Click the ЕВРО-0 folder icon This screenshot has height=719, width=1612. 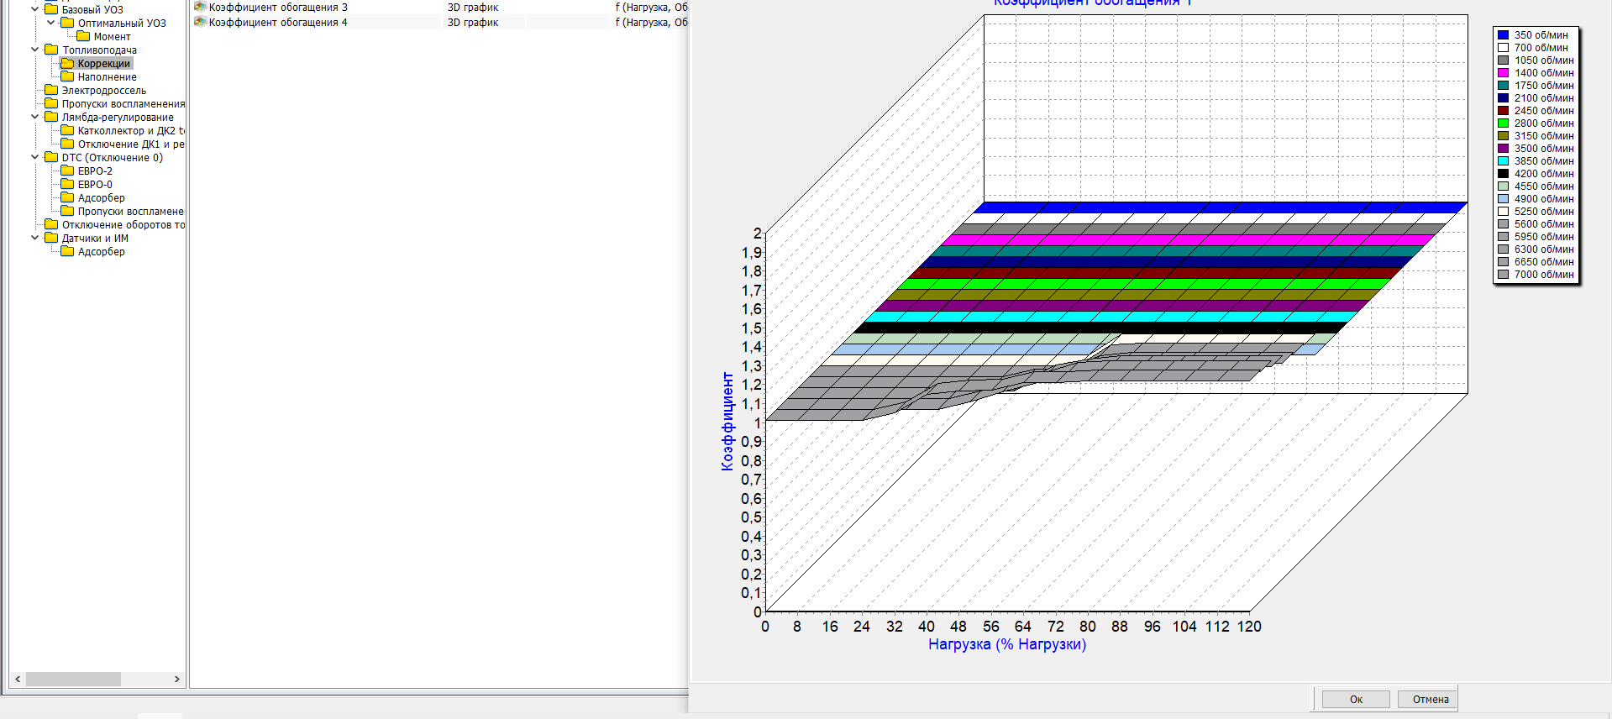coord(67,184)
